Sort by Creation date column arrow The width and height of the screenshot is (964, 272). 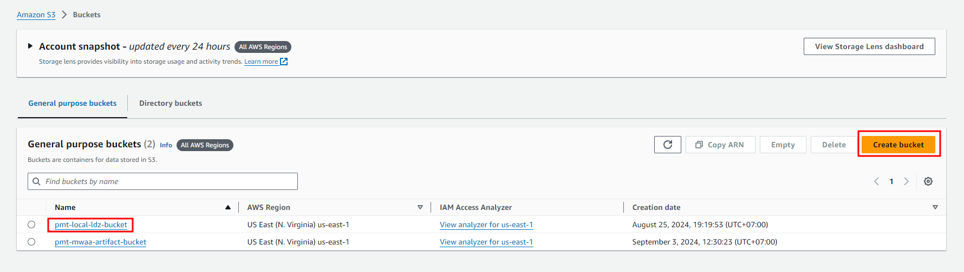click(935, 207)
